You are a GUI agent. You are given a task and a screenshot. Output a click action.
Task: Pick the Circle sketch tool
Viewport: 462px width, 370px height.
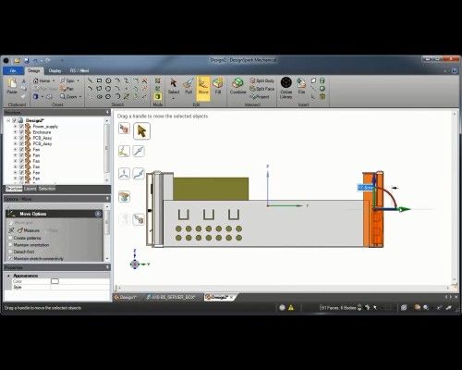point(108,80)
